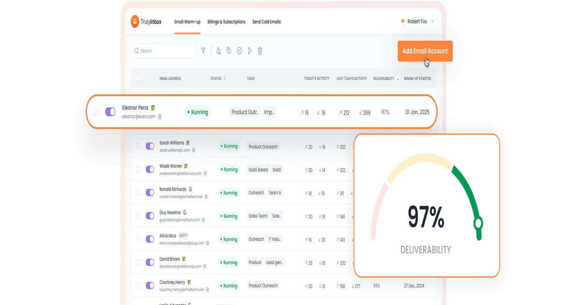Click the gauge knob on deliverability meter
Image resolution: width=581 pixels, height=305 pixels.
click(478, 223)
